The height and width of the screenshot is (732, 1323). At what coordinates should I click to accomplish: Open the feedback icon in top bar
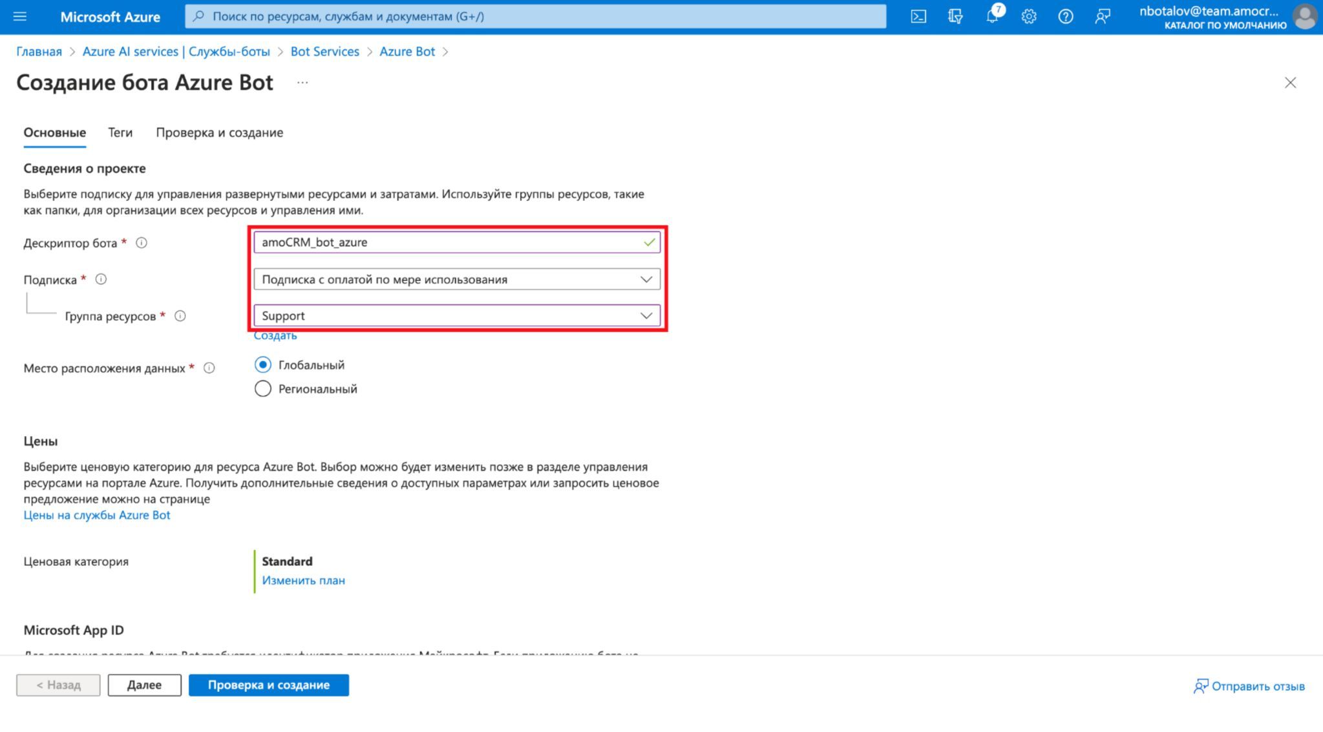pos(1103,17)
